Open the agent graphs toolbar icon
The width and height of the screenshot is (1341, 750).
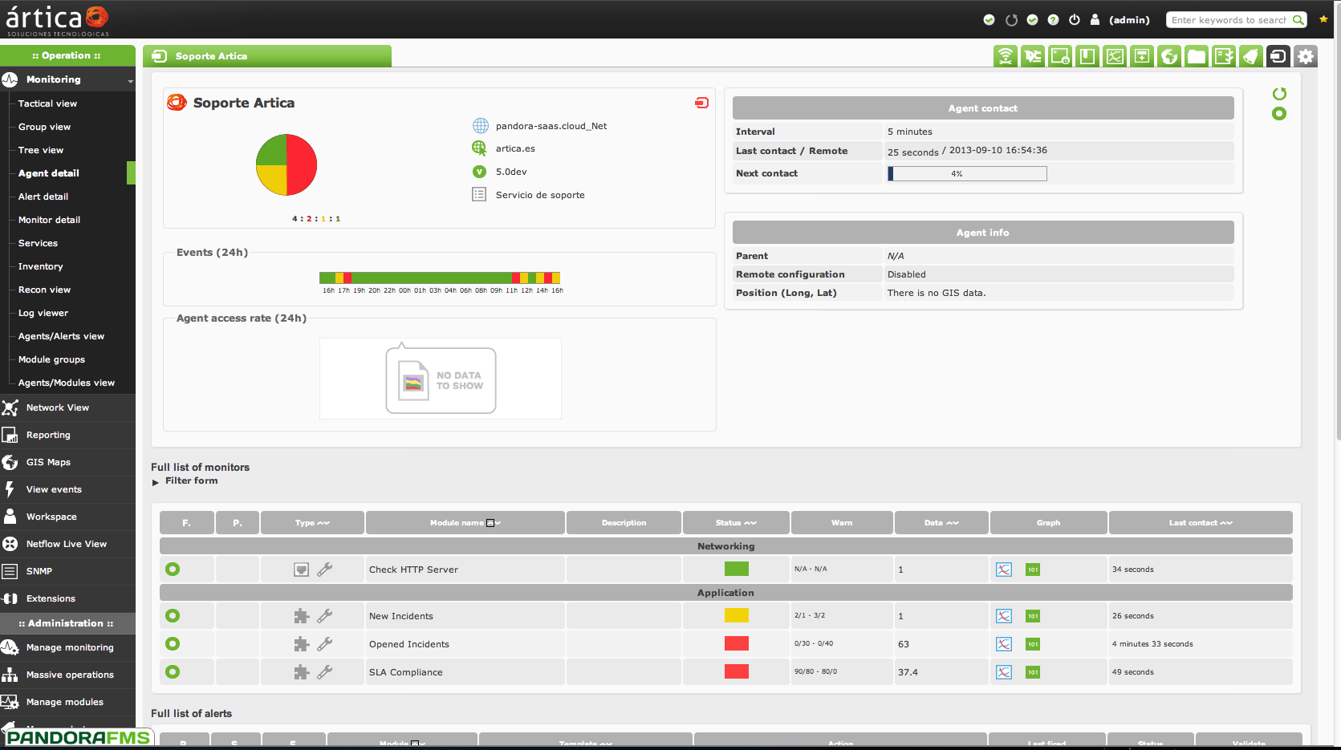[1115, 56]
